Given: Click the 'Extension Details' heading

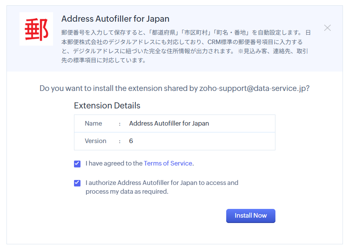Looking at the screenshot, I should point(107,106).
